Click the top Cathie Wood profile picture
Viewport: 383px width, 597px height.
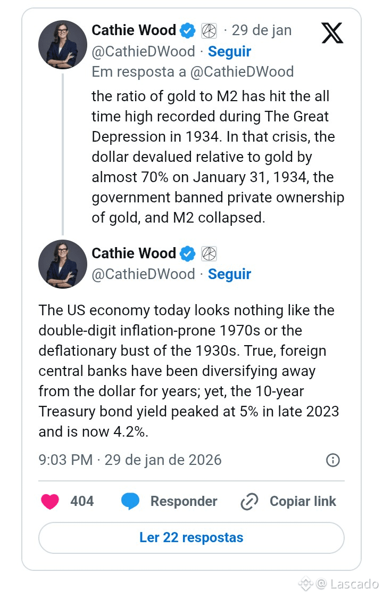pyautogui.click(x=63, y=45)
